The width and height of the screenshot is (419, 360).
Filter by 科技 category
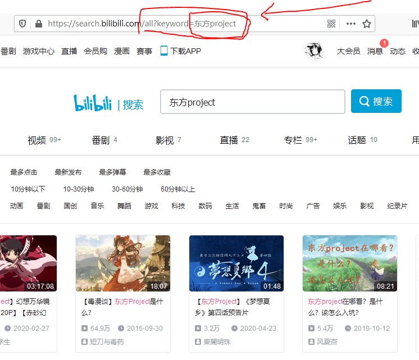(x=178, y=206)
